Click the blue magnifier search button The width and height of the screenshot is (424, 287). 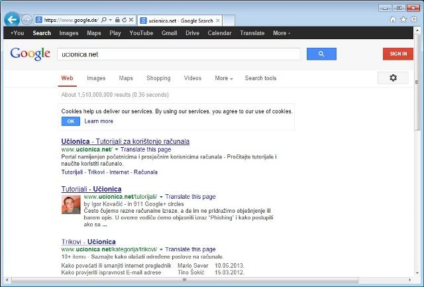coord(321,54)
